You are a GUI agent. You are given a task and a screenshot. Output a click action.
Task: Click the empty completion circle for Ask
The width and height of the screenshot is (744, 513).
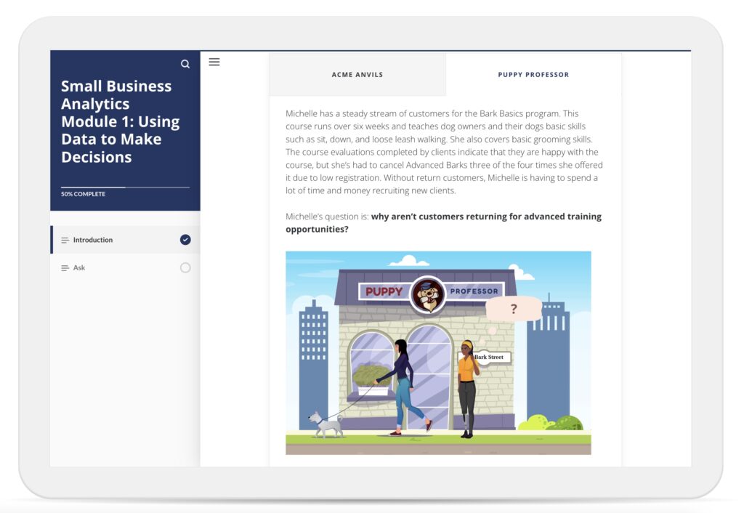pos(185,268)
